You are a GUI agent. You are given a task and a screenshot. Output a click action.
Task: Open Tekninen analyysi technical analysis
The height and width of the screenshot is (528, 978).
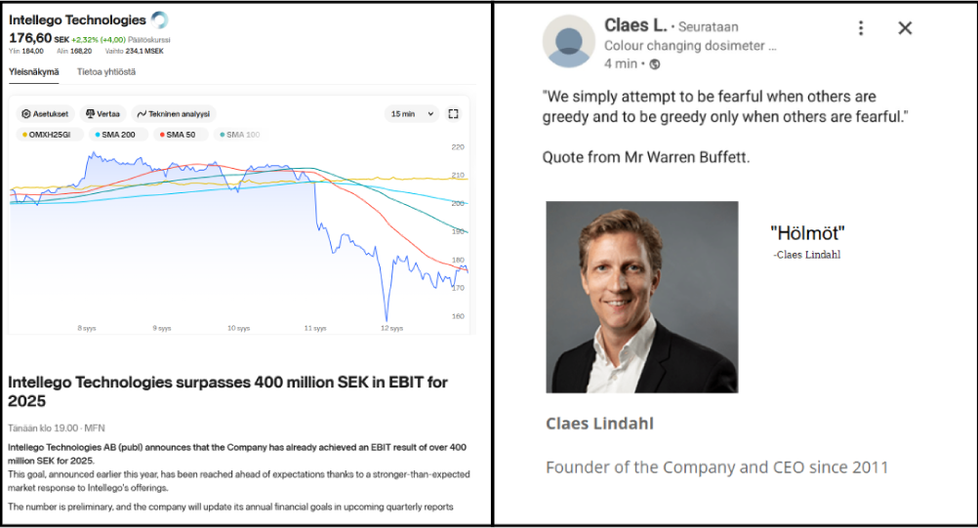(174, 114)
